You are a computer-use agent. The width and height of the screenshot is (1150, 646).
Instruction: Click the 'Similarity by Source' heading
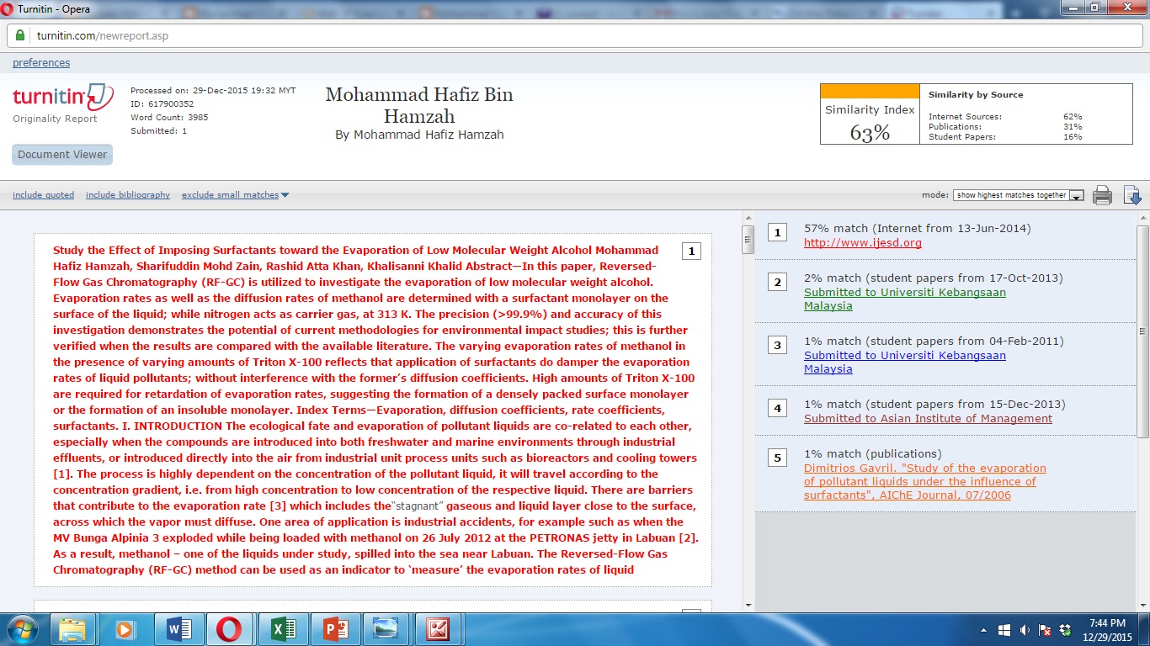pos(976,95)
